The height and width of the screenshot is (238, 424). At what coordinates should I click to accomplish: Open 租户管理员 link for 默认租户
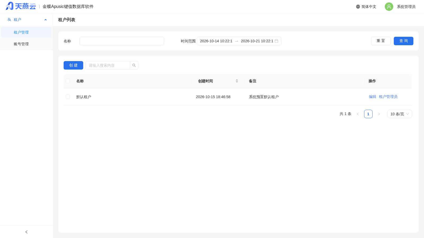388,97
